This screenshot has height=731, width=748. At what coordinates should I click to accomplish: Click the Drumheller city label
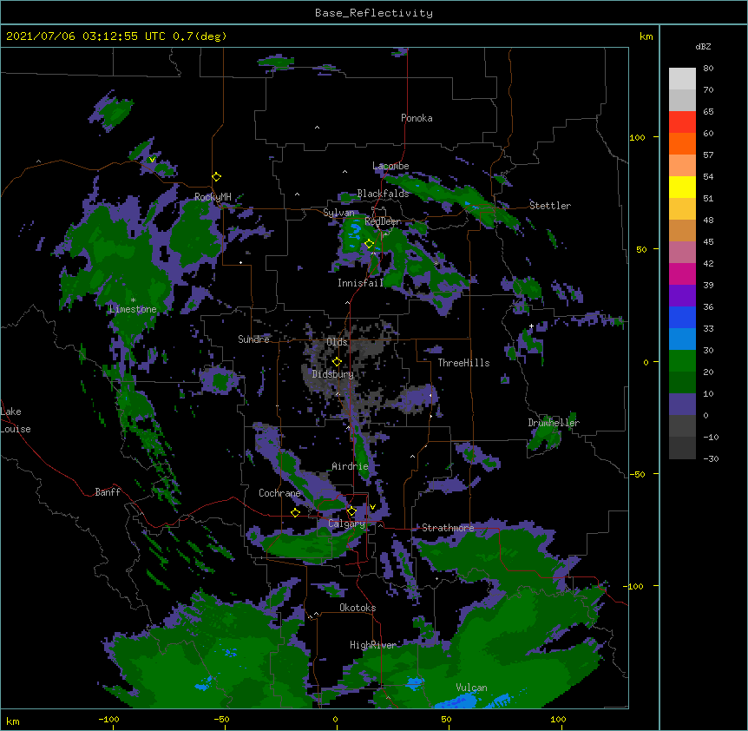point(554,423)
